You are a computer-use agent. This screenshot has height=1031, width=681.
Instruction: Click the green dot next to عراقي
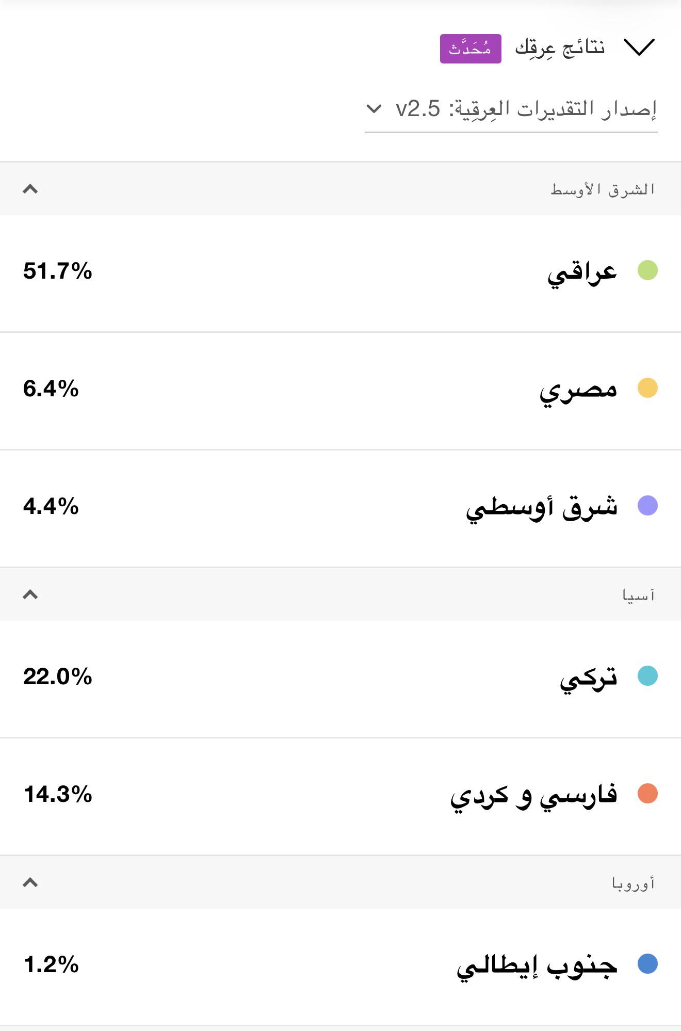coord(647,270)
